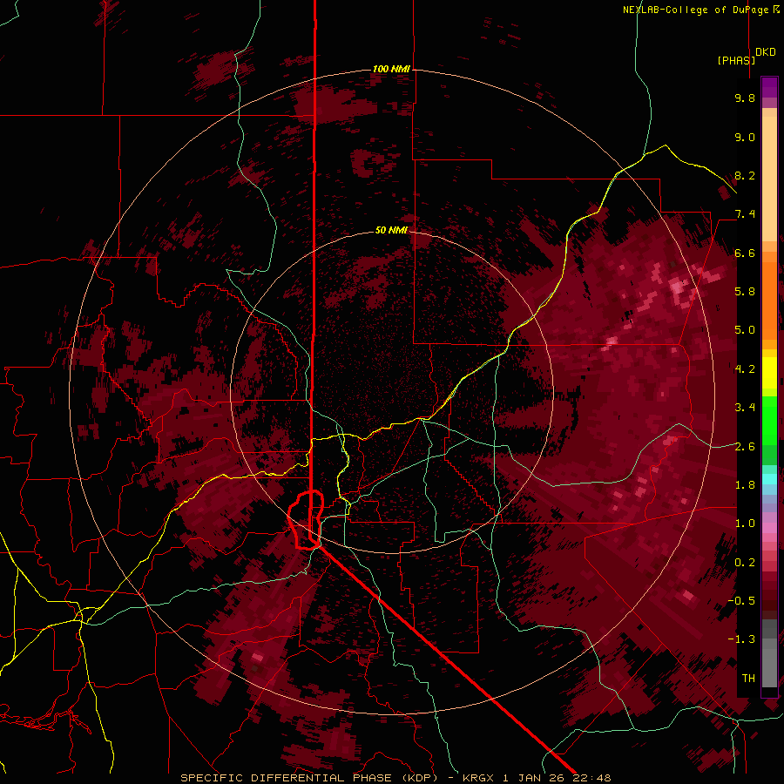Select the 1.8 scale value
This screenshot has height=784, width=784.
(745, 484)
